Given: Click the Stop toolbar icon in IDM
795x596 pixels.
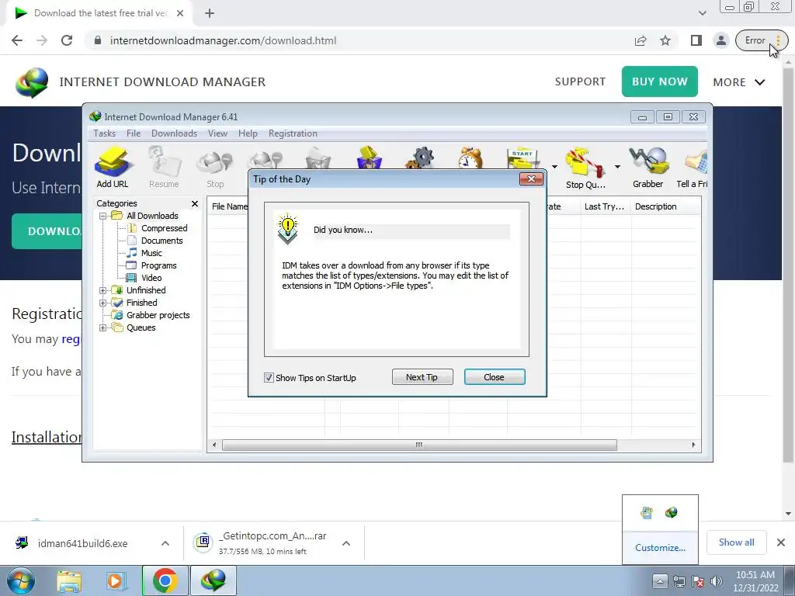Looking at the screenshot, I should click(215, 167).
